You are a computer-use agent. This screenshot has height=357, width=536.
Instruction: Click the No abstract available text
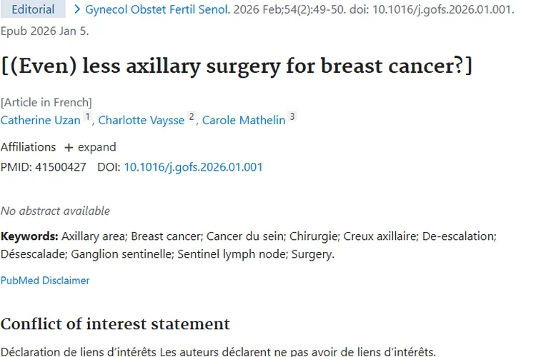[x=55, y=211]
